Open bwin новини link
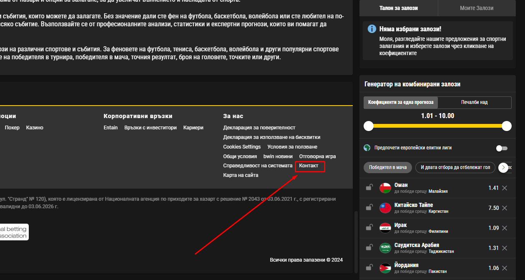The height and width of the screenshot is (280, 525). [x=278, y=156]
